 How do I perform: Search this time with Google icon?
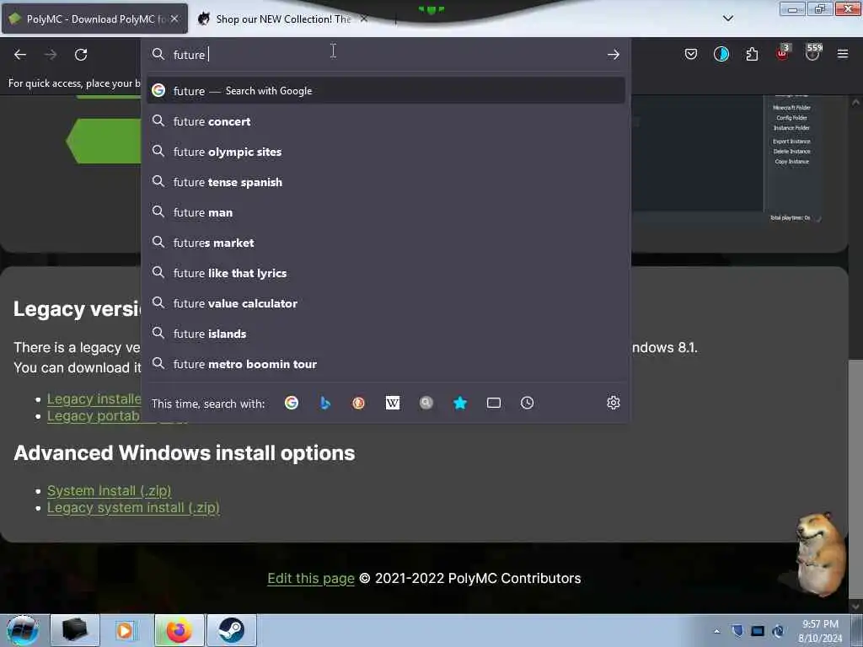pyautogui.click(x=292, y=404)
